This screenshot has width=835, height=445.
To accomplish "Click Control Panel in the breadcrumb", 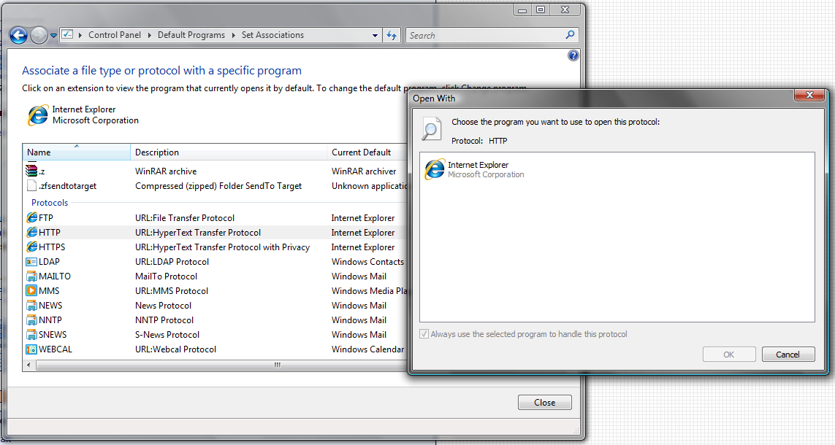I will coord(115,34).
